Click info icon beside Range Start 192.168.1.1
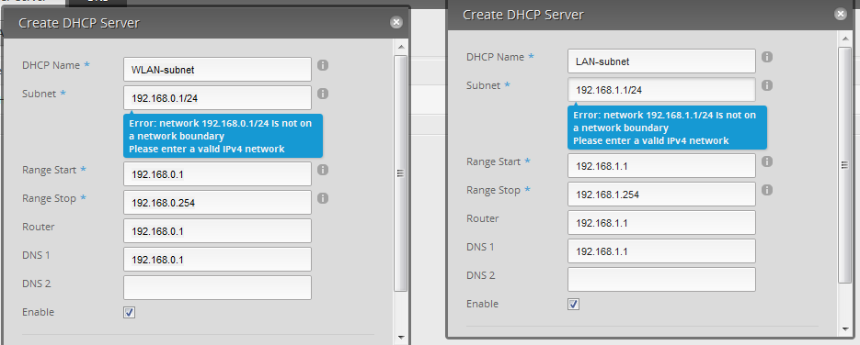 (x=767, y=161)
